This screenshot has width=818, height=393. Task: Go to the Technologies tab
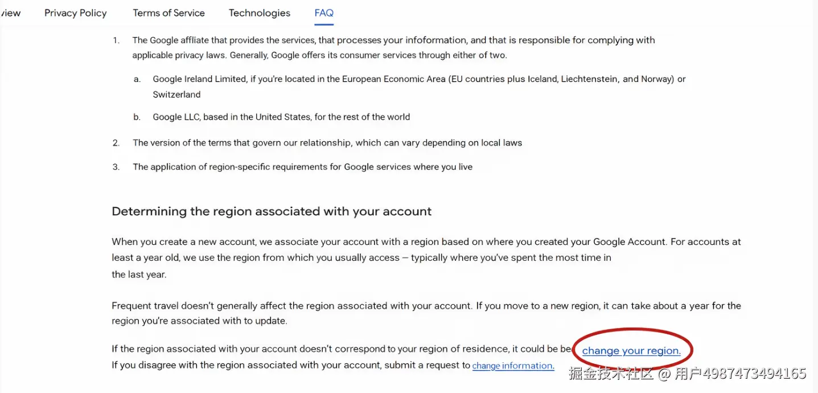click(259, 13)
